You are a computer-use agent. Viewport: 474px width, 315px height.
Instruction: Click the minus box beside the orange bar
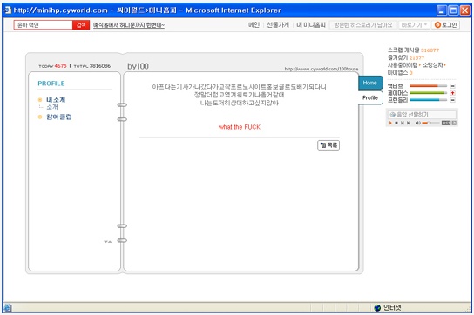coord(452,86)
